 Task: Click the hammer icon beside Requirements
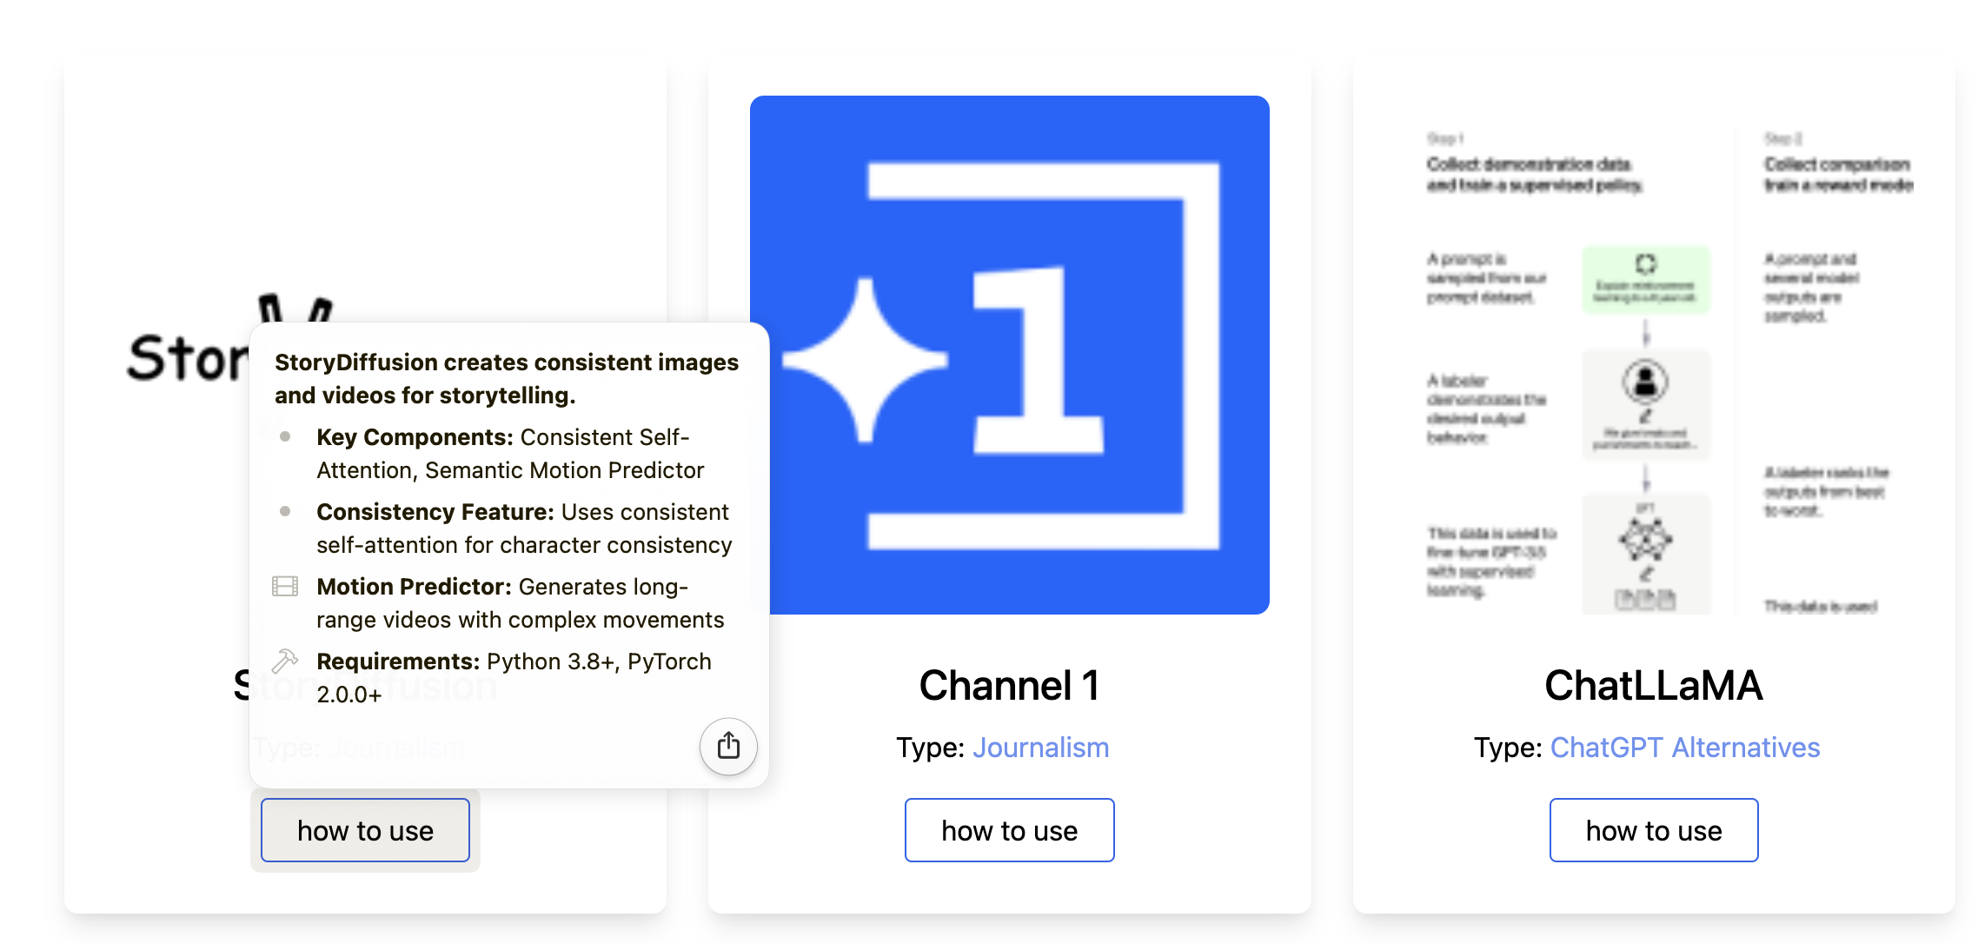click(285, 661)
